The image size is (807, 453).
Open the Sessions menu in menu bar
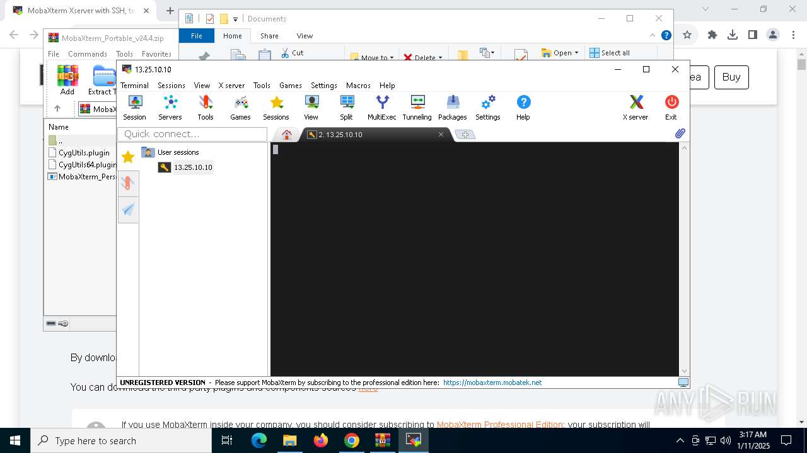pos(171,86)
